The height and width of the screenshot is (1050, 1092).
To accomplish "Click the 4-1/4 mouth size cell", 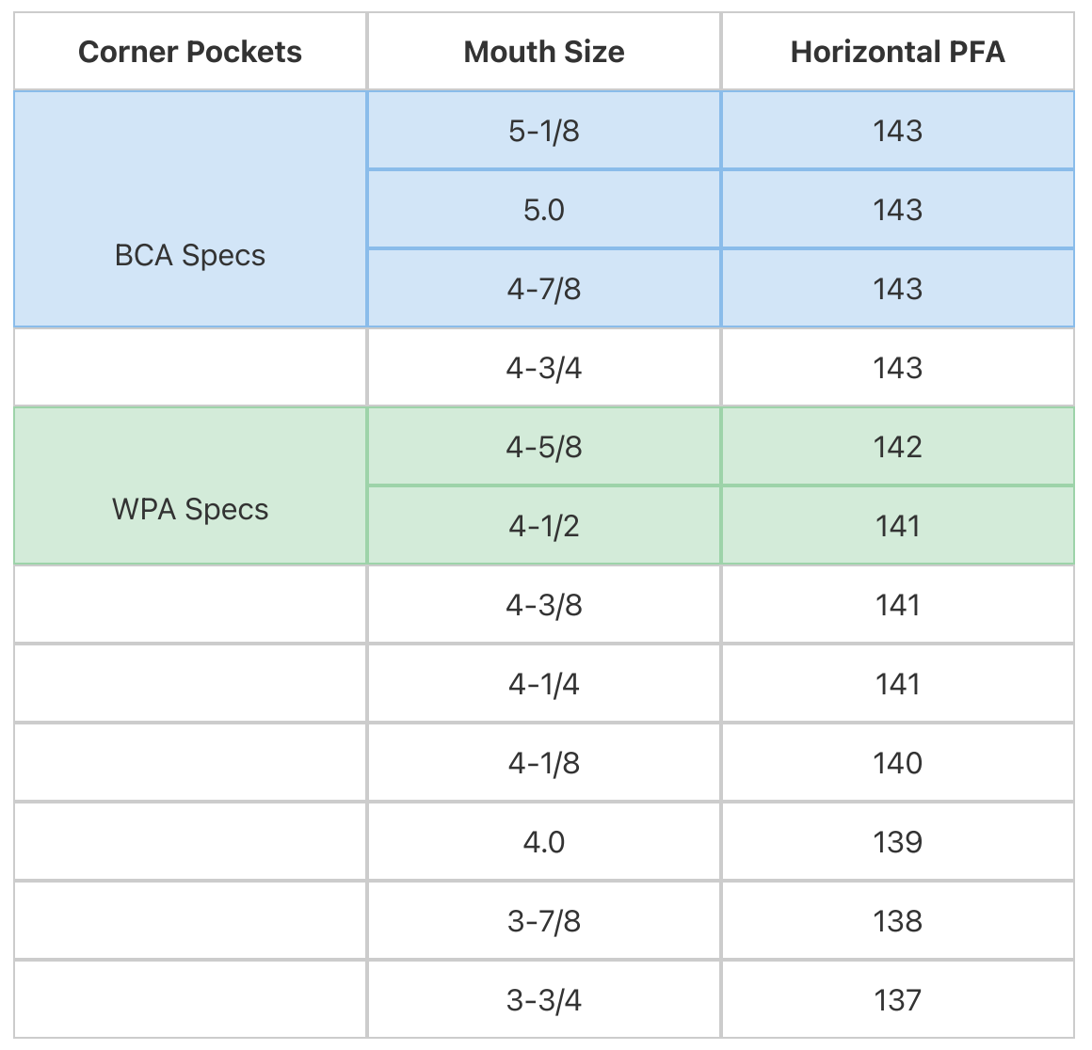I will click(x=544, y=684).
